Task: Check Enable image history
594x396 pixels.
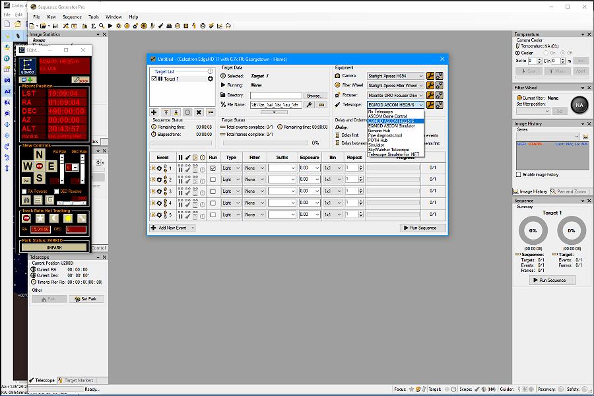Action: [519, 175]
